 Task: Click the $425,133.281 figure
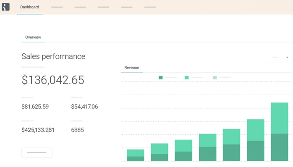click(38, 130)
